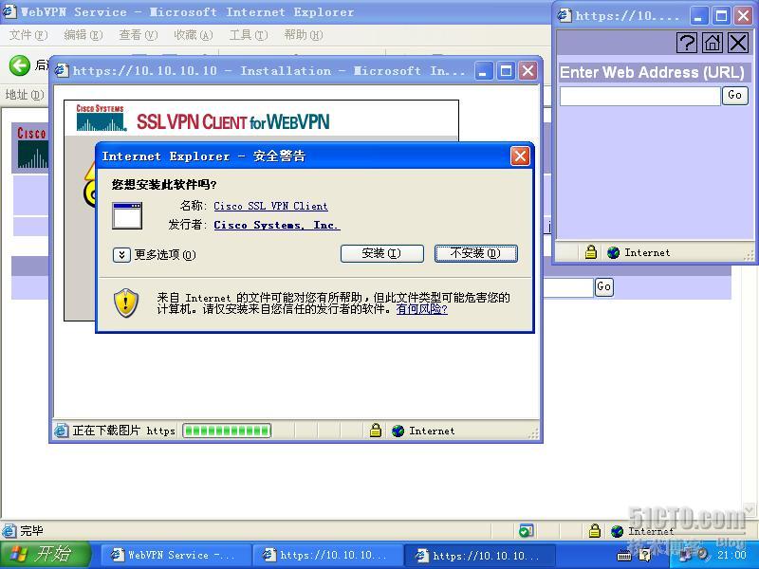Click the IE icon in Installation window title

click(x=62, y=71)
